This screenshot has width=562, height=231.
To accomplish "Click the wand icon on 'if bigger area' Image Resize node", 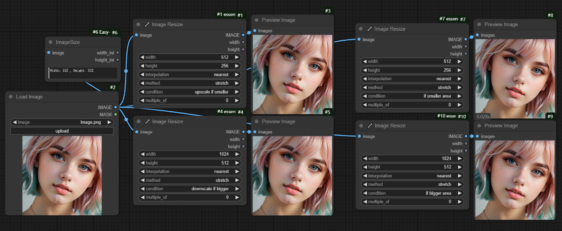I will [x=370, y=126].
